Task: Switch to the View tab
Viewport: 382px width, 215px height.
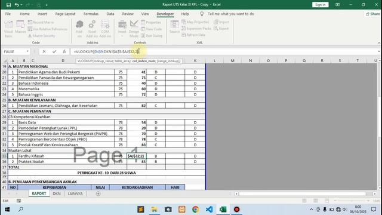Action: point(145,14)
